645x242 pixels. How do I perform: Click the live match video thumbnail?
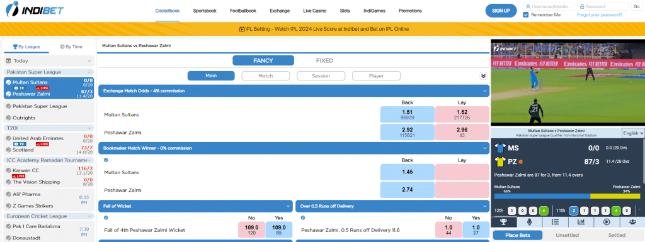coord(568,83)
